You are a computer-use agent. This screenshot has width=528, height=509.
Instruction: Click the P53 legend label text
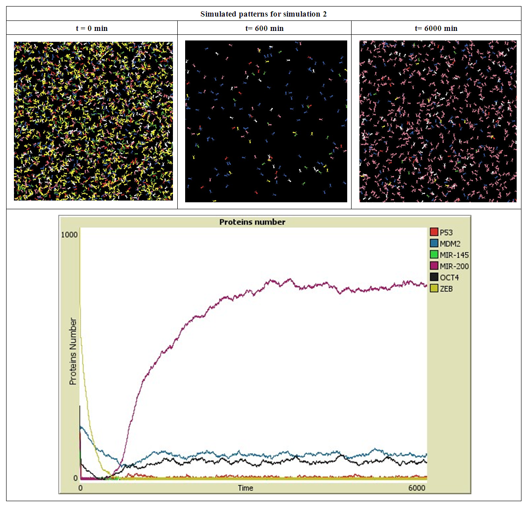click(446, 232)
